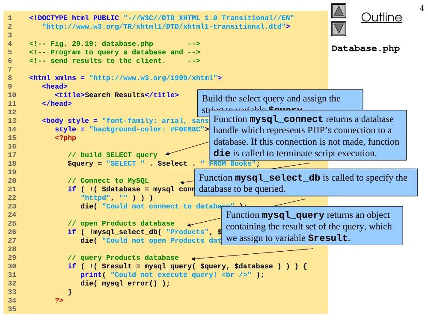Click the red closing php tag
428x321 pixels.
(59, 300)
